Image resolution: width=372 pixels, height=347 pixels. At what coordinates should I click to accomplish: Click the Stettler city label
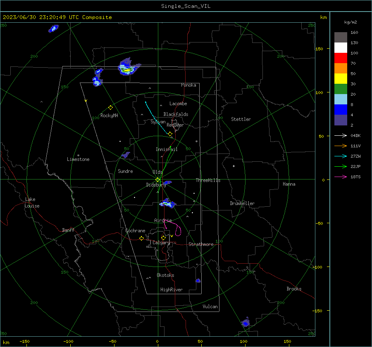[x=241, y=119]
